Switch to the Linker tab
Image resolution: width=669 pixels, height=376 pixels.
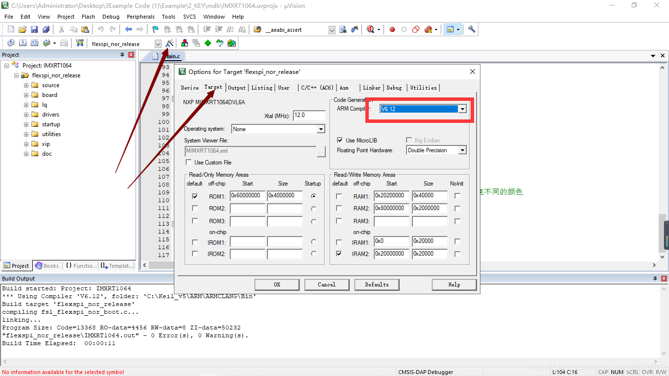(x=371, y=88)
